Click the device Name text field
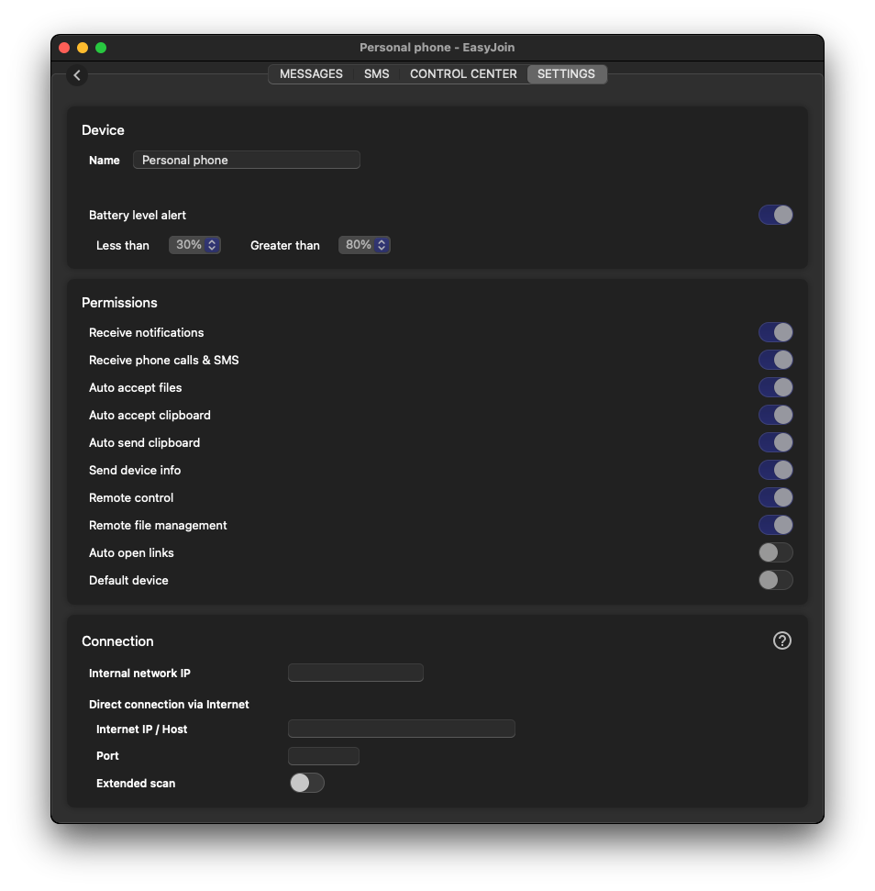 pyautogui.click(x=247, y=160)
